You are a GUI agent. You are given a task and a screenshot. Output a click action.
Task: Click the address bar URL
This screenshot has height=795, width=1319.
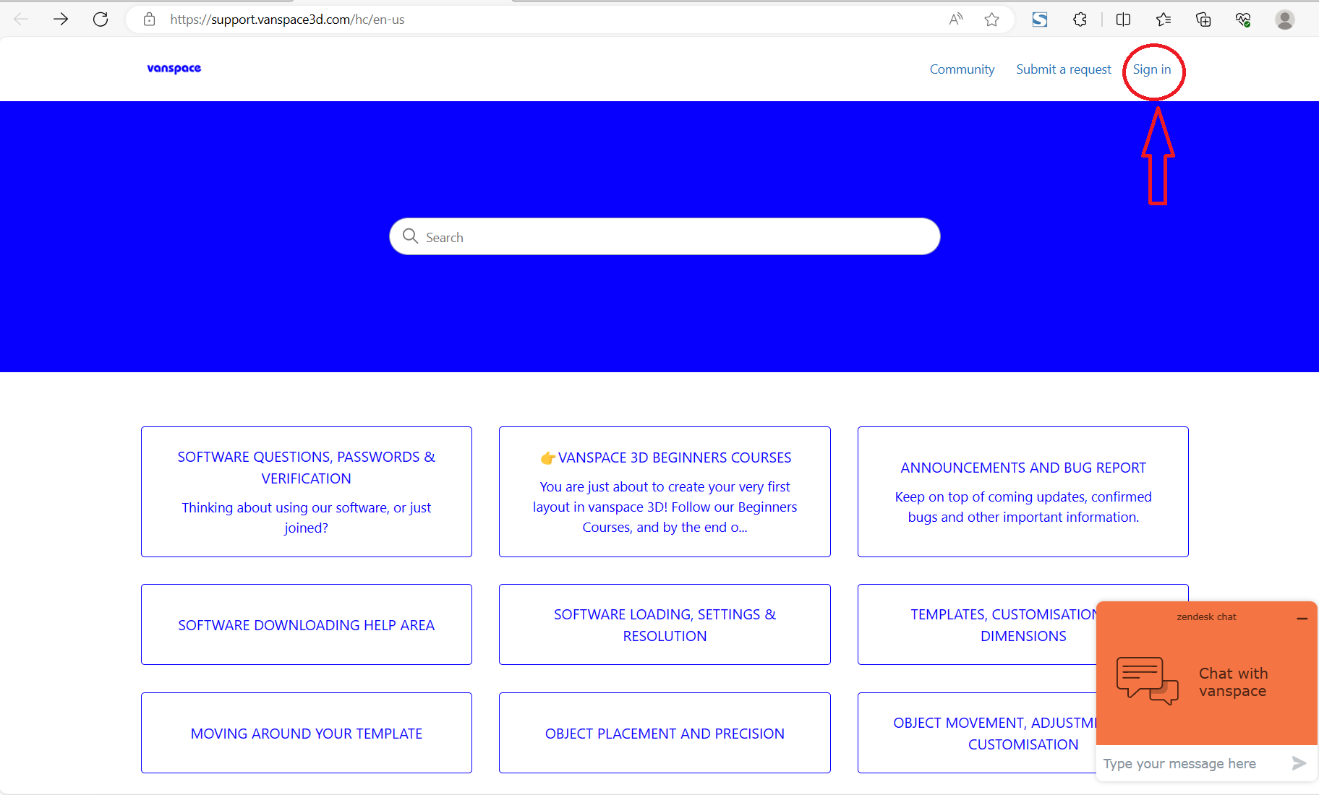287,20
